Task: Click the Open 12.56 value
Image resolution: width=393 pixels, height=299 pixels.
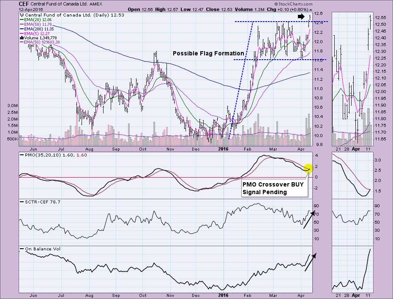Action: (140, 10)
